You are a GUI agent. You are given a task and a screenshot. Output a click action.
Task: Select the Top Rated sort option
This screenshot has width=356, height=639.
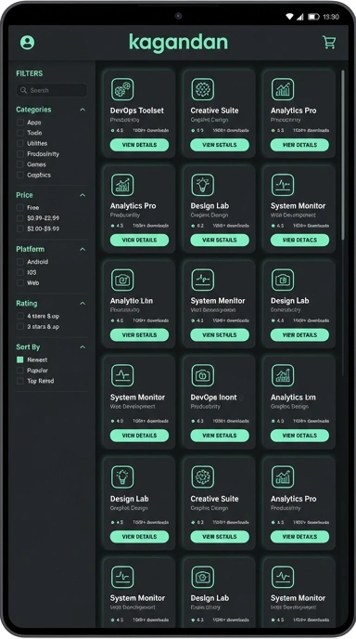20,381
